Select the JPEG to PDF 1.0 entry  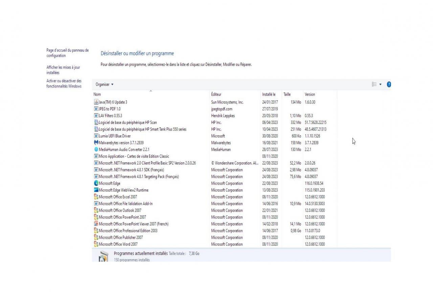point(110,109)
